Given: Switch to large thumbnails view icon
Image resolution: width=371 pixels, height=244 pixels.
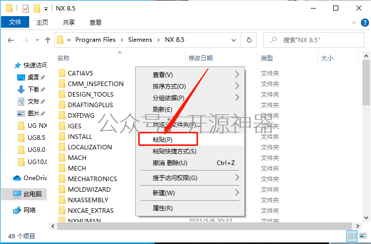Looking at the screenshot, I should tap(363, 236).
